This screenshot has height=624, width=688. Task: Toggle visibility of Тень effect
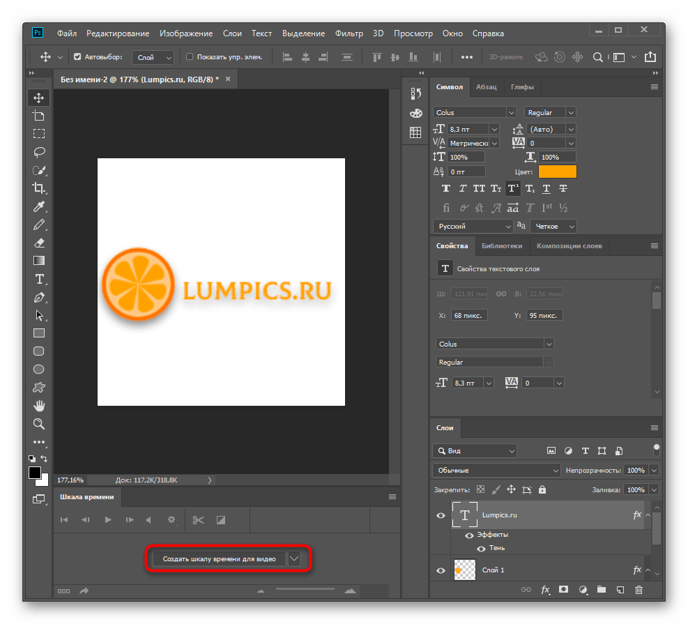point(482,549)
